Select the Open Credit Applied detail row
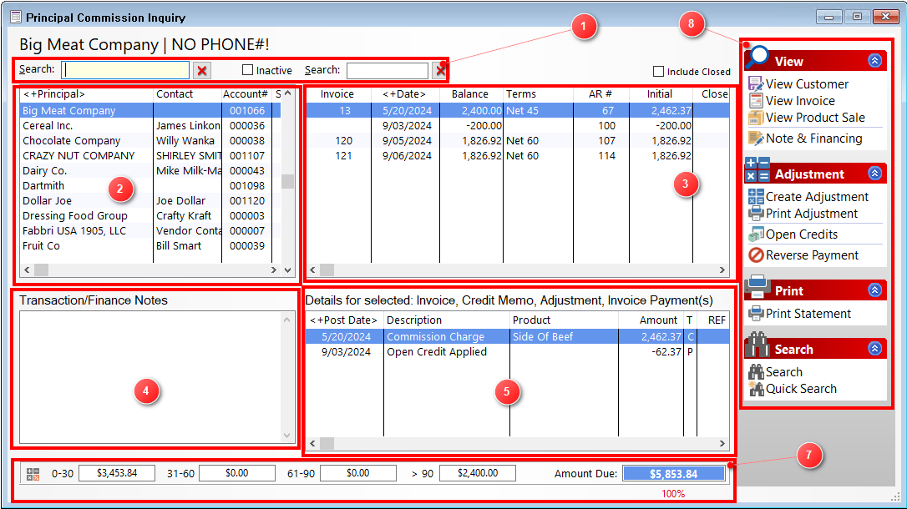This screenshot has width=907, height=509. coord(518,352)
